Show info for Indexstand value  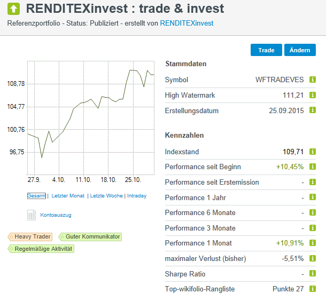click(x=313, y=152)
